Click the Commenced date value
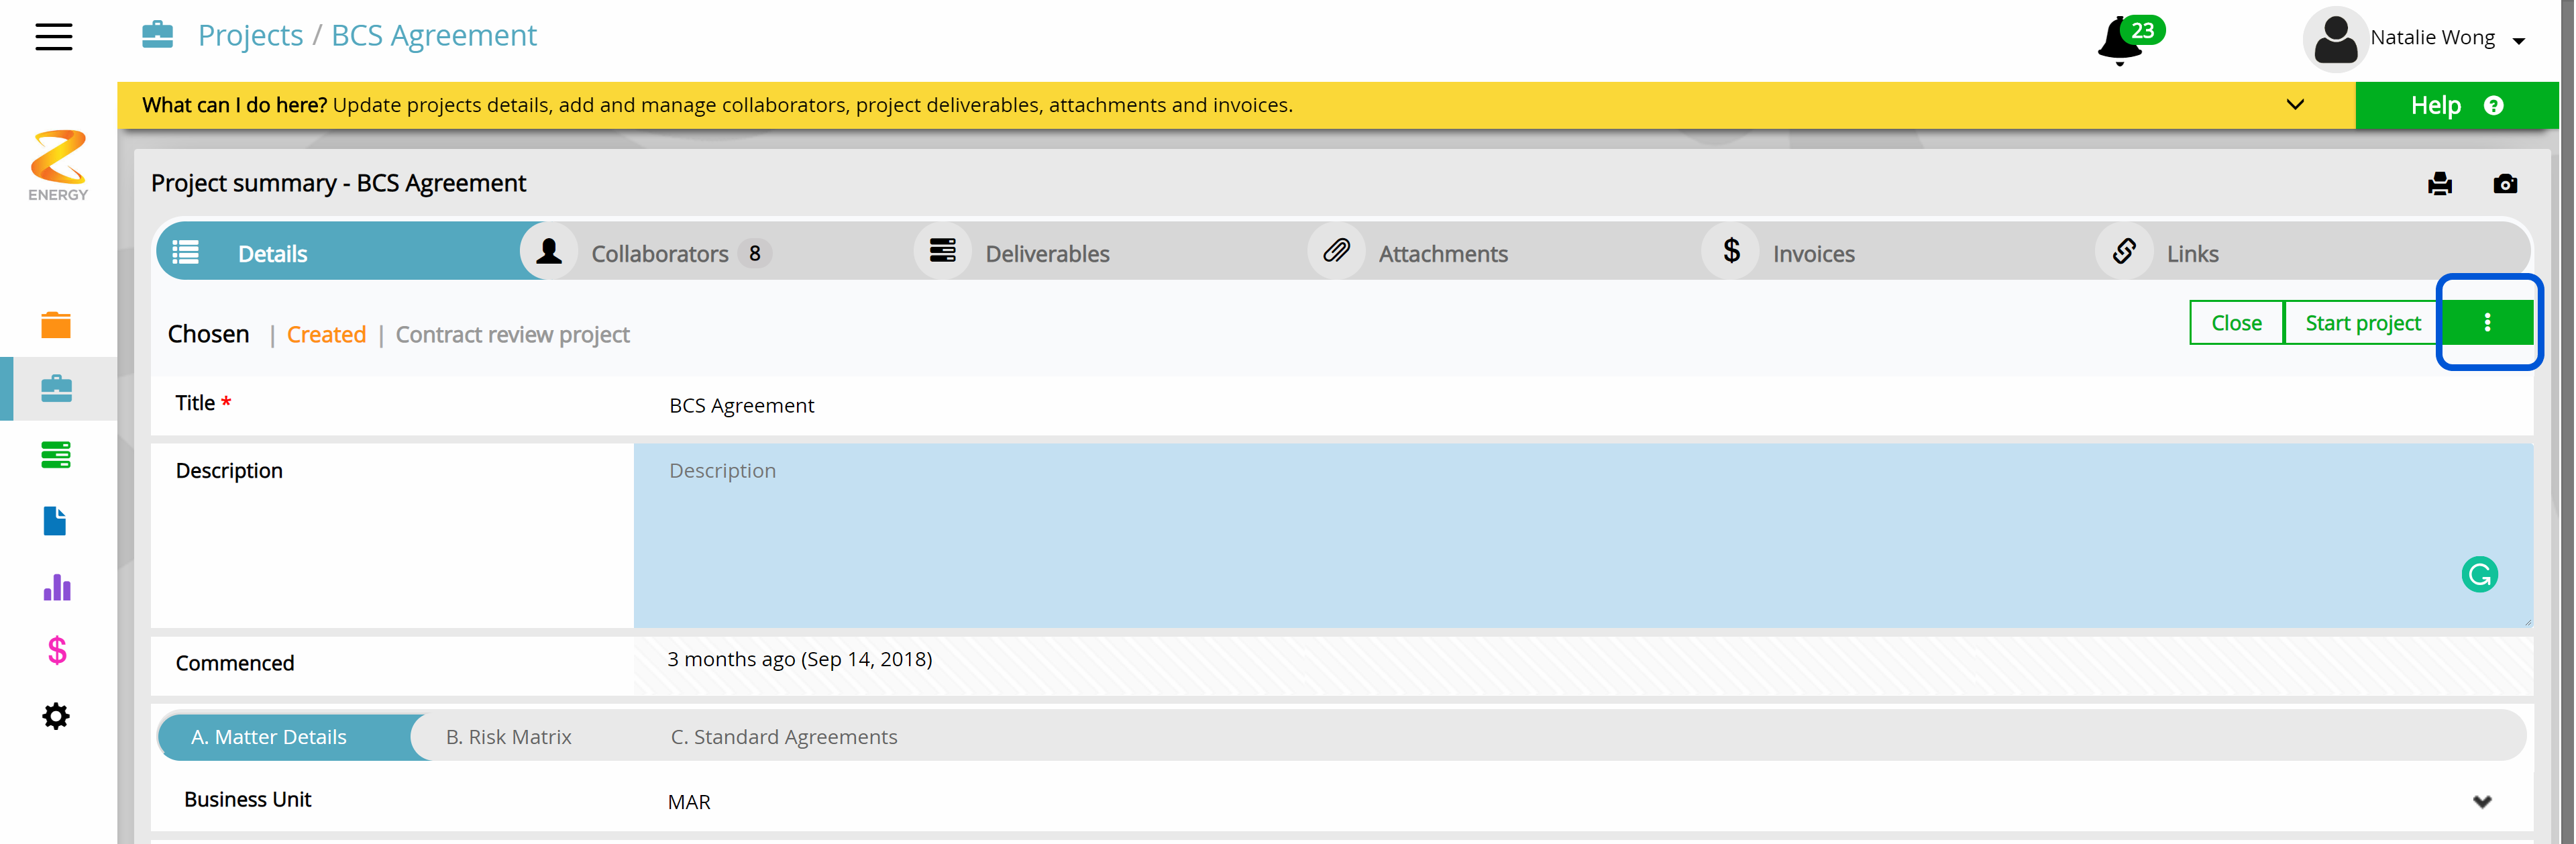Image resolution: width=2576 pixels, height=844 pixels. tap(799, 659)
